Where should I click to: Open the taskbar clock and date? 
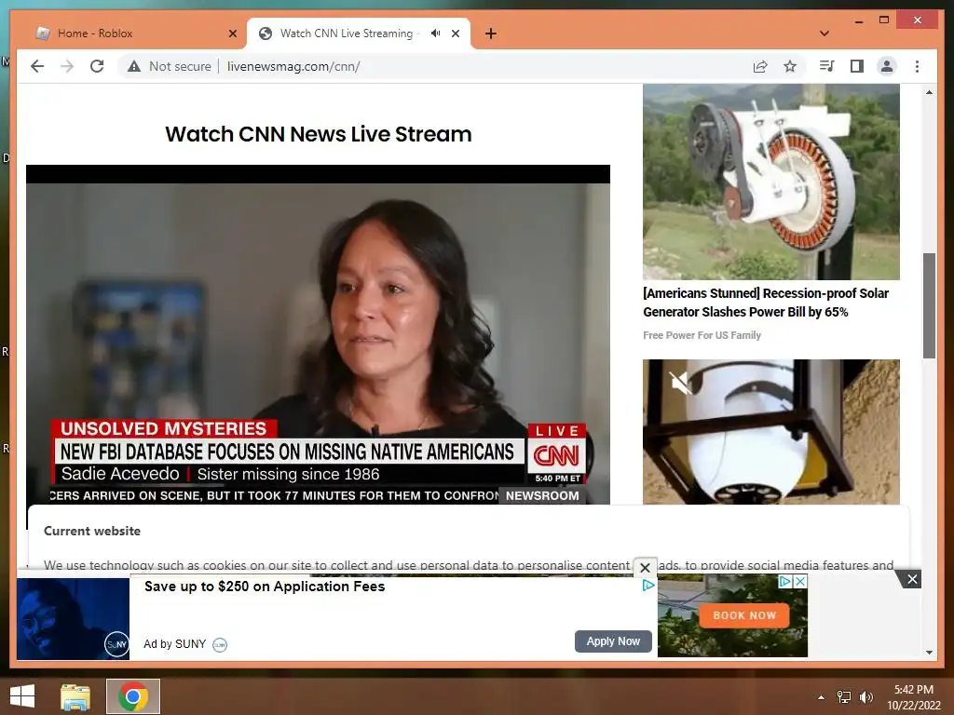pyautogui.click(x=914, y=697)
